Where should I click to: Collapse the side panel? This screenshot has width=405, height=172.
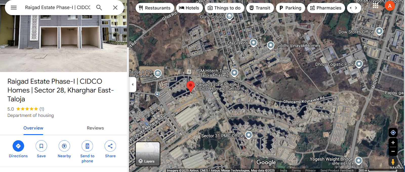(133, 84)
